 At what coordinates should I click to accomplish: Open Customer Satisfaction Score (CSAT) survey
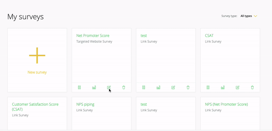click(35, 107)
